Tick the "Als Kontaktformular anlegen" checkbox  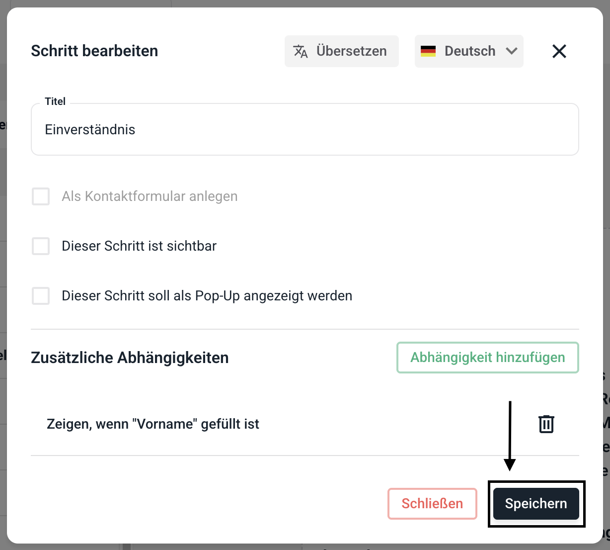(41, 196)
